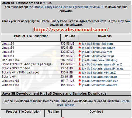Download jdk-8u5-solaris-sparcv9.tar.Z file link
The image size is (132, 118).
click(x=102, y=65)
